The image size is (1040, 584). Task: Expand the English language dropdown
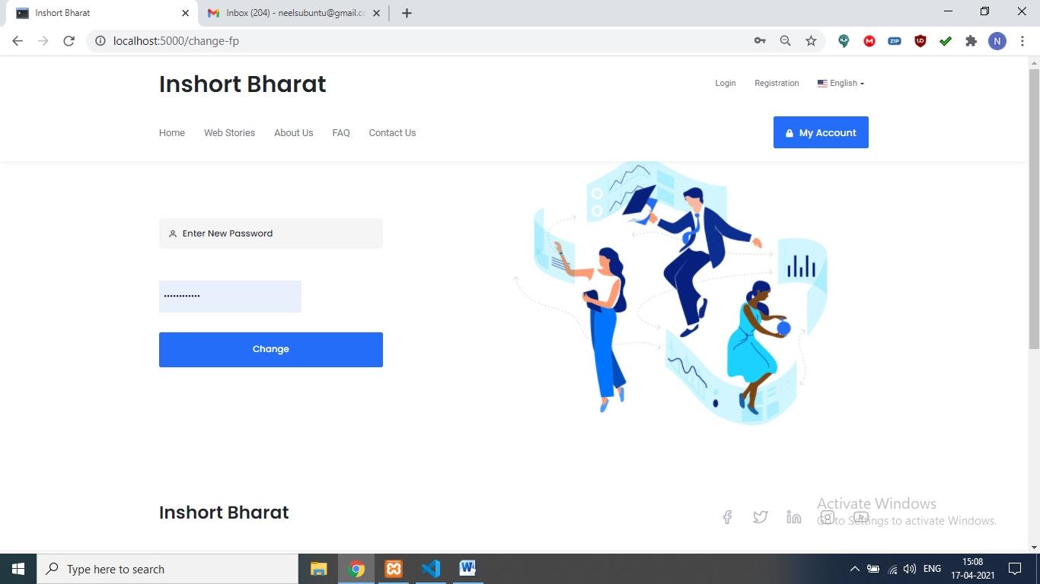841,83
